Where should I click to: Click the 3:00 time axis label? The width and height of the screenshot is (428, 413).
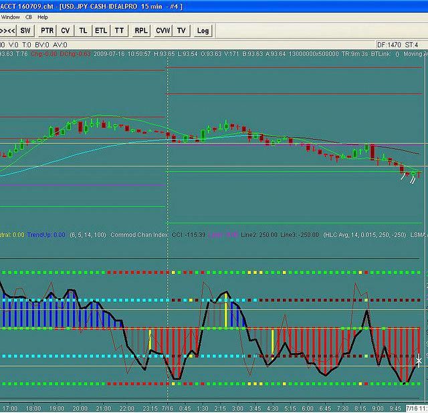[x=237, y=408]
